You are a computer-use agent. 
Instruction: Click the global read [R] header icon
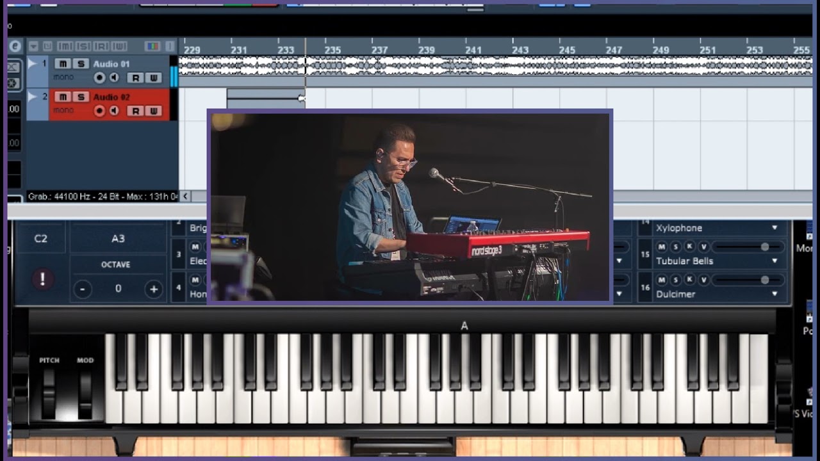pyautogui.click(x=101, y=46)
